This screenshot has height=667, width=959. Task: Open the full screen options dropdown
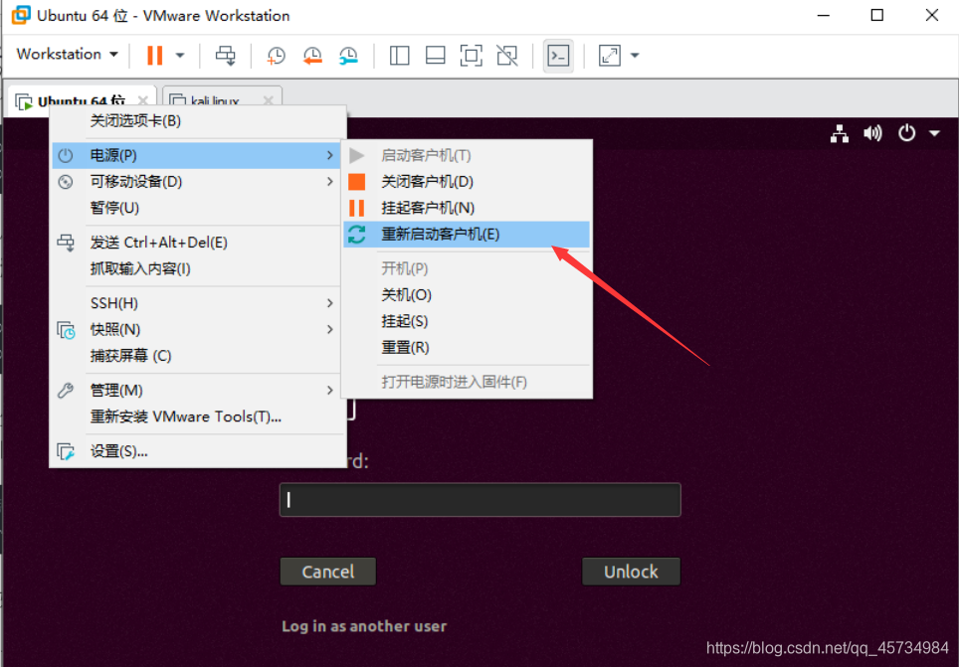pyautogui.click(x=631, y=55)
